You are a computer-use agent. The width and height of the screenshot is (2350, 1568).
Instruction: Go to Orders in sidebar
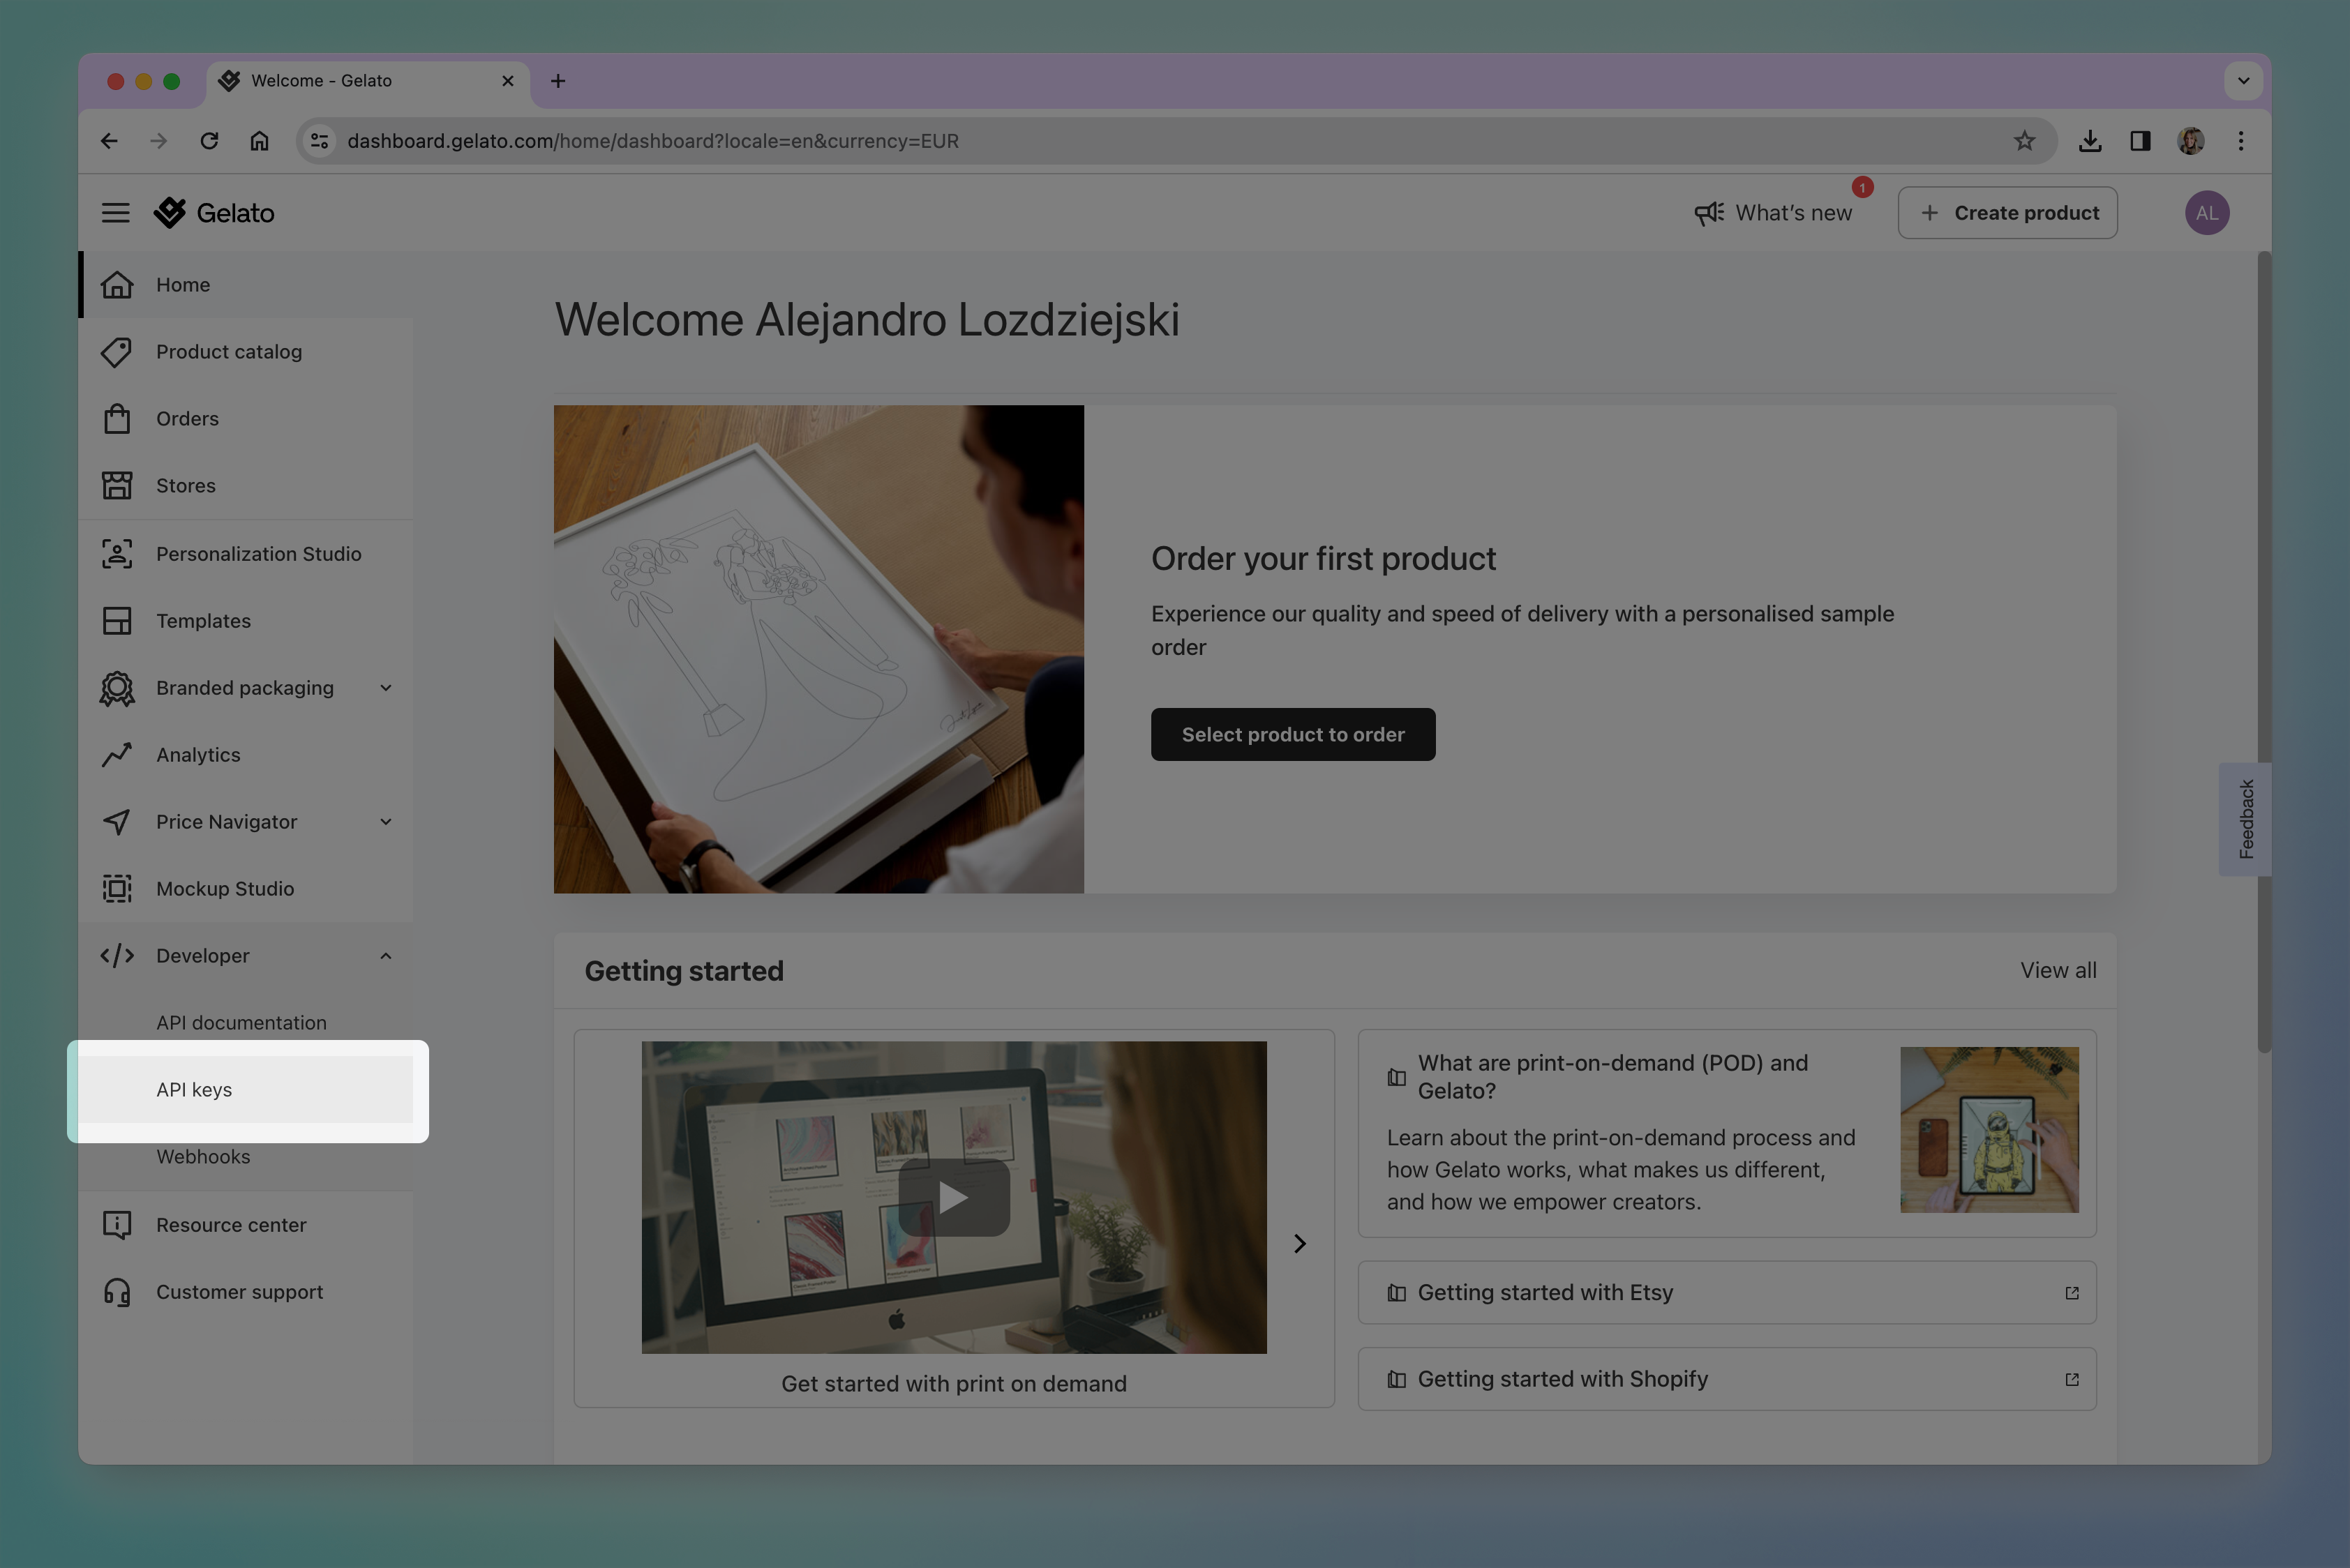coord(245,419)
